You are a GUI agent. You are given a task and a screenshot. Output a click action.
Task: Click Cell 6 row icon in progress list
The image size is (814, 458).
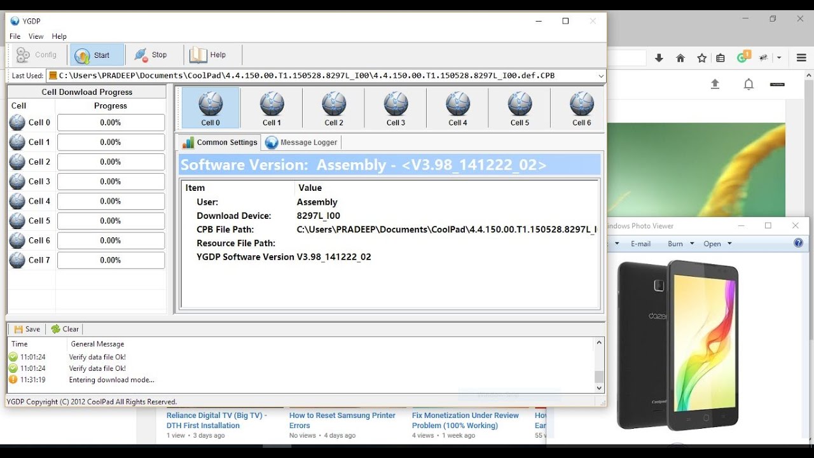tap(17, 240)
